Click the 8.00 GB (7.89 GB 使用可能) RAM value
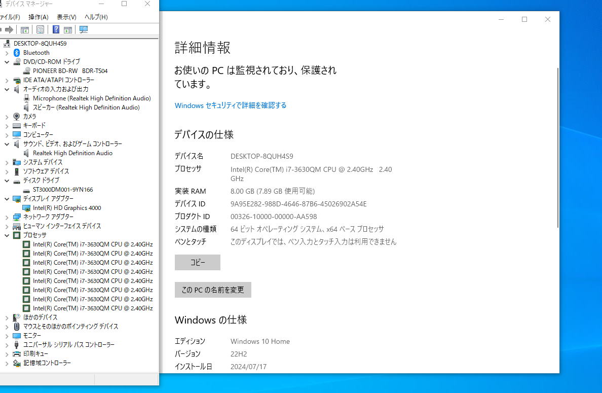The image size is (602, 393). coord(272,191)
